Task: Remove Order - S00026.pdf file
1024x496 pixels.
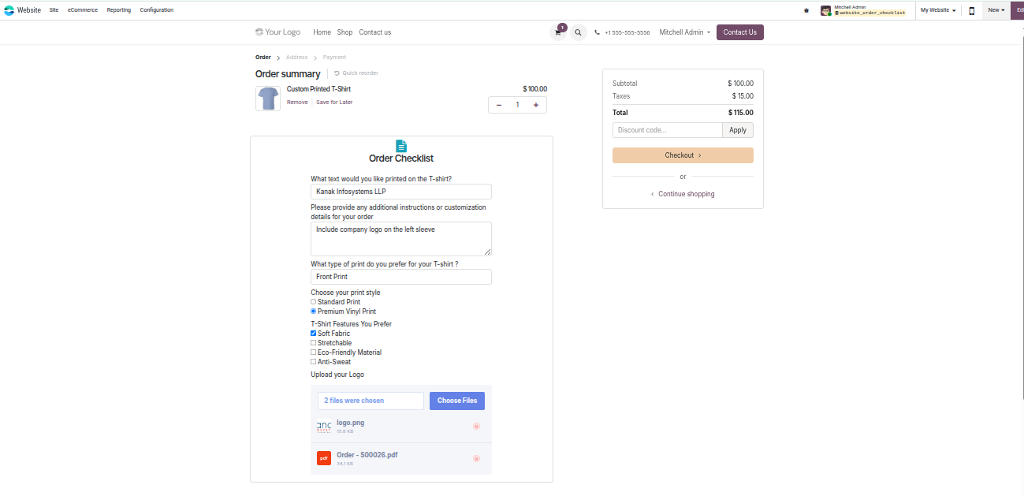Action: coord(476,458)
